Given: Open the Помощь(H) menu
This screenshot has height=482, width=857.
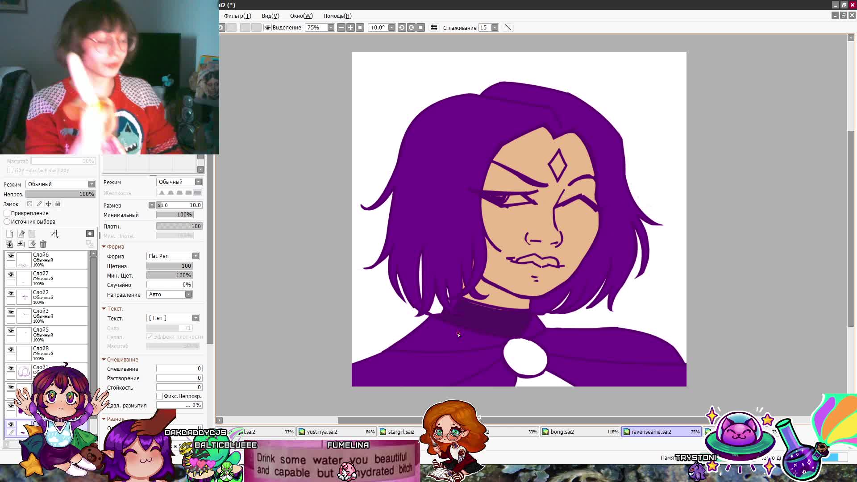Looking at the screenshot, I should [x=337, y=16].
